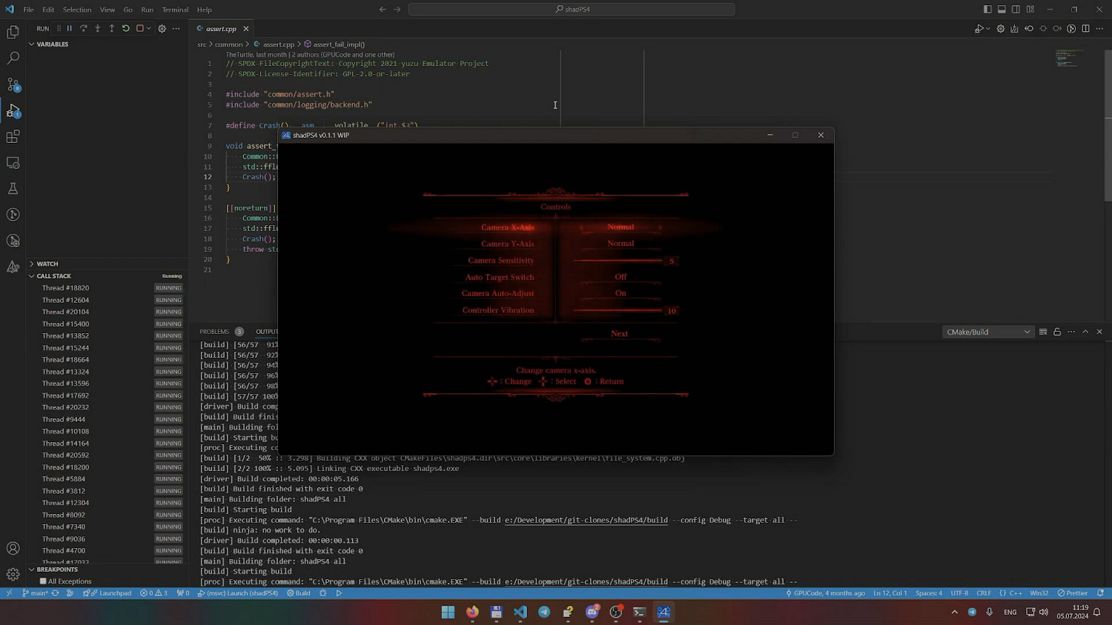Open the Search view in the activity bar
This screenshot has width=1112, height=625.
click(x=13, y=58)
